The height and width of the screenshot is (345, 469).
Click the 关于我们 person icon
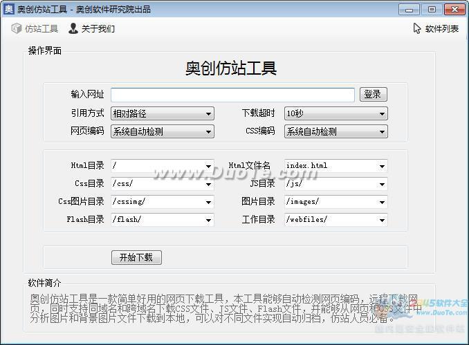(x=73, y=28)
